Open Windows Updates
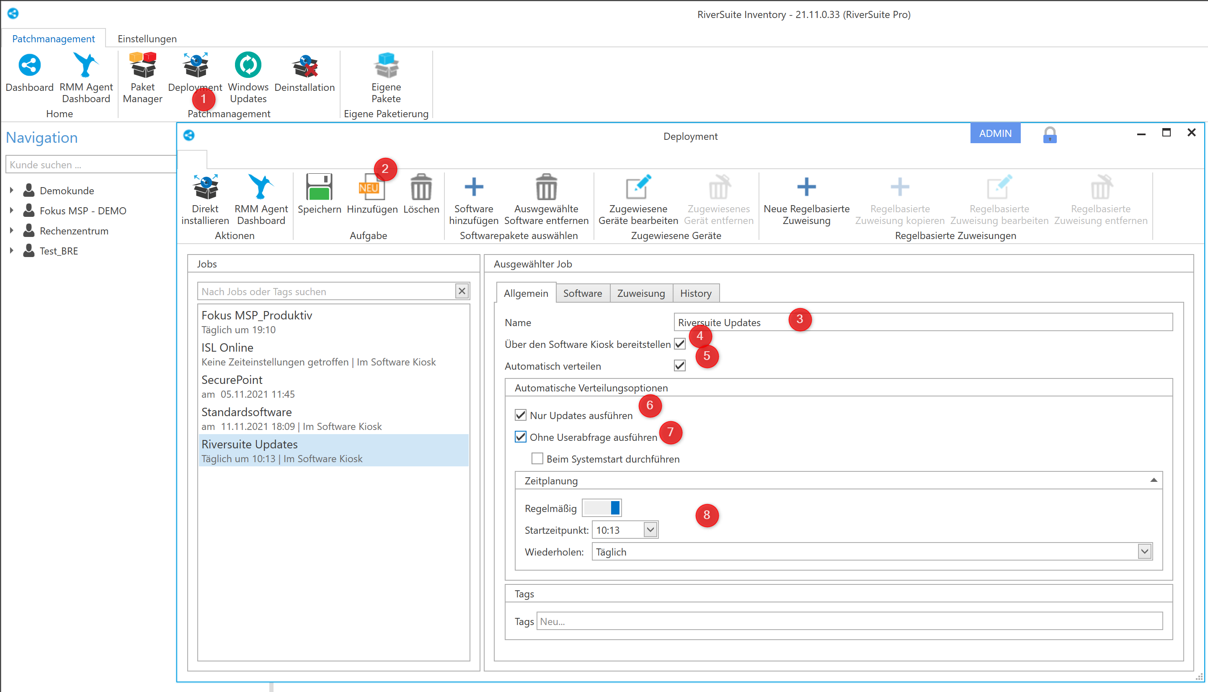Viewport: 1208px width, 692px height. tap(248, 77)
